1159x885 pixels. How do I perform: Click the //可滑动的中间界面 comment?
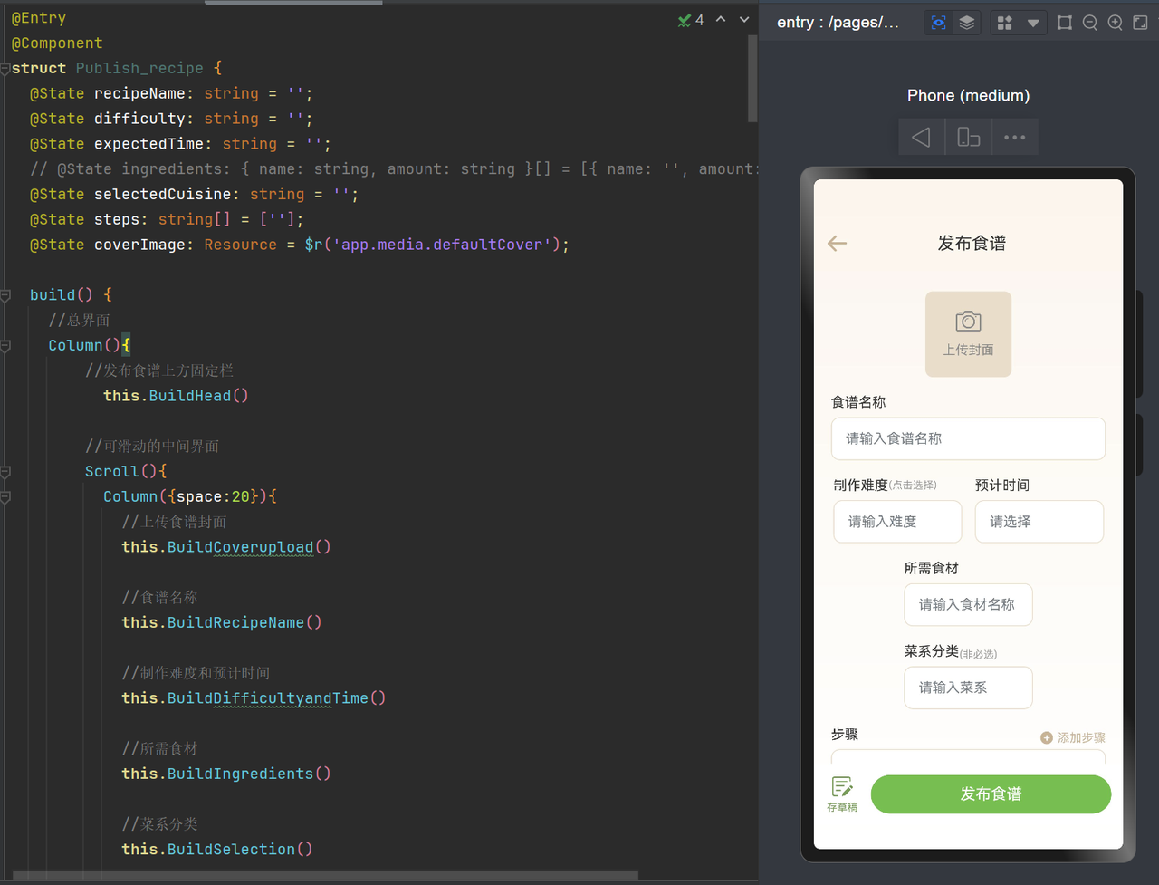(x=152, y=447)
